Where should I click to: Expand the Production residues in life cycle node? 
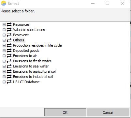pos(4,45)
